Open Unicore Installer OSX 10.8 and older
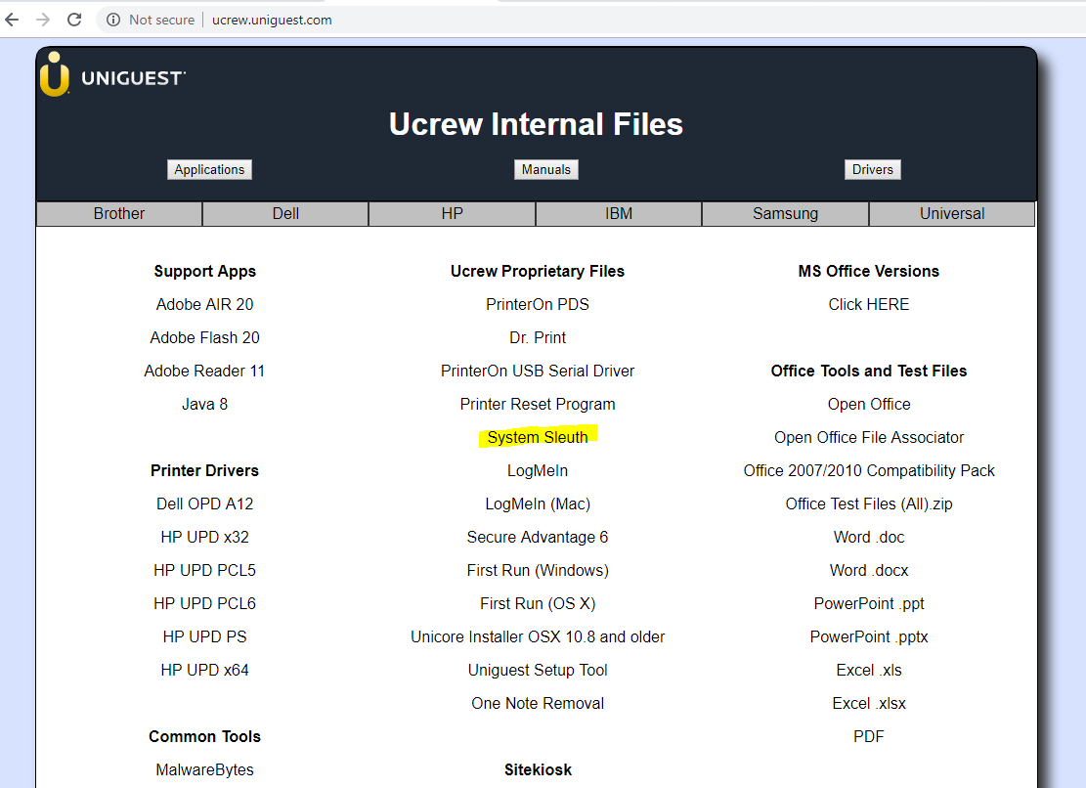1086x788 pixels. click(538, 637)
